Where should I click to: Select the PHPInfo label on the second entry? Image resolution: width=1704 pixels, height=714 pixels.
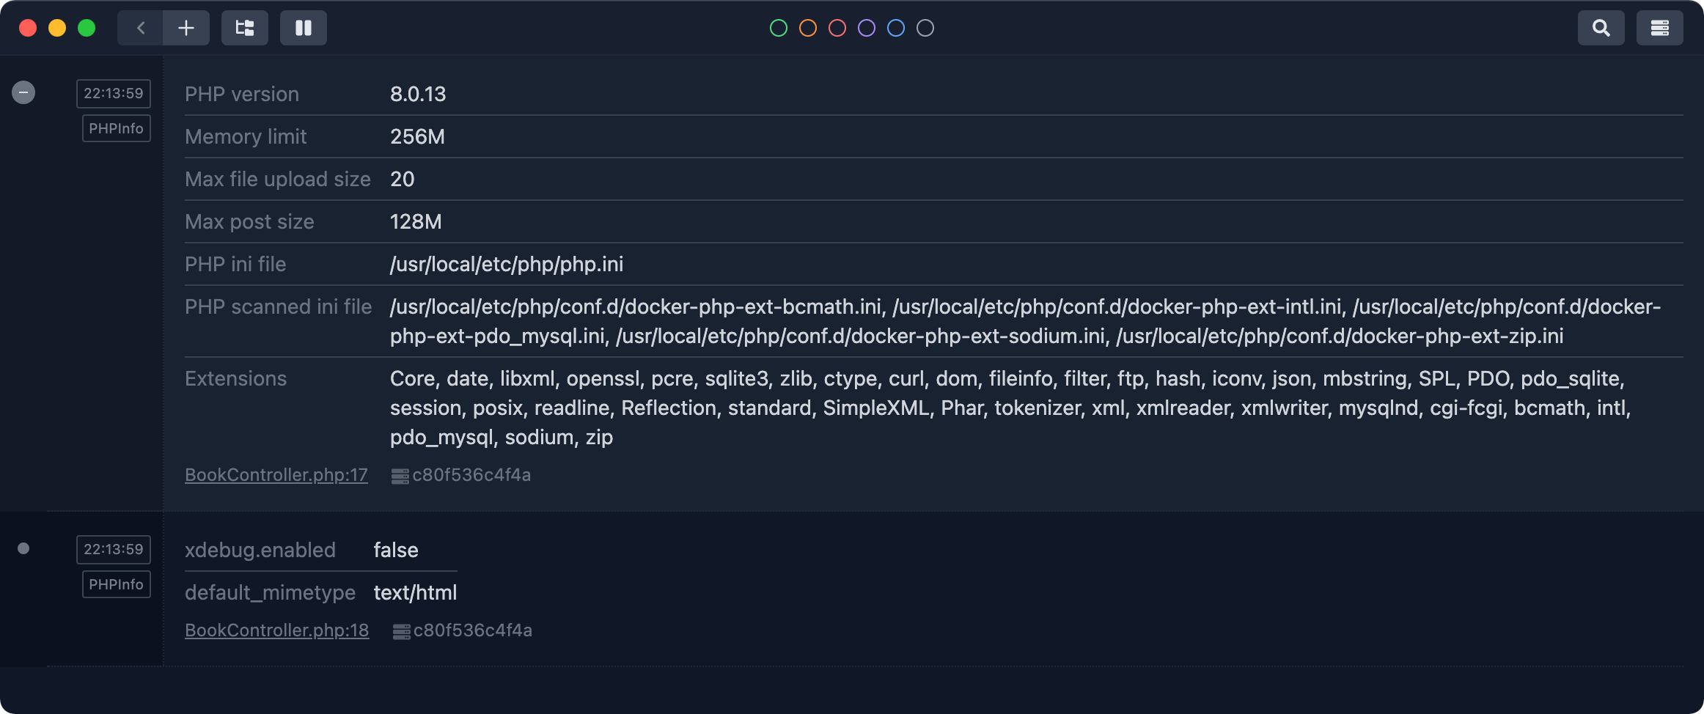[116, 584]
